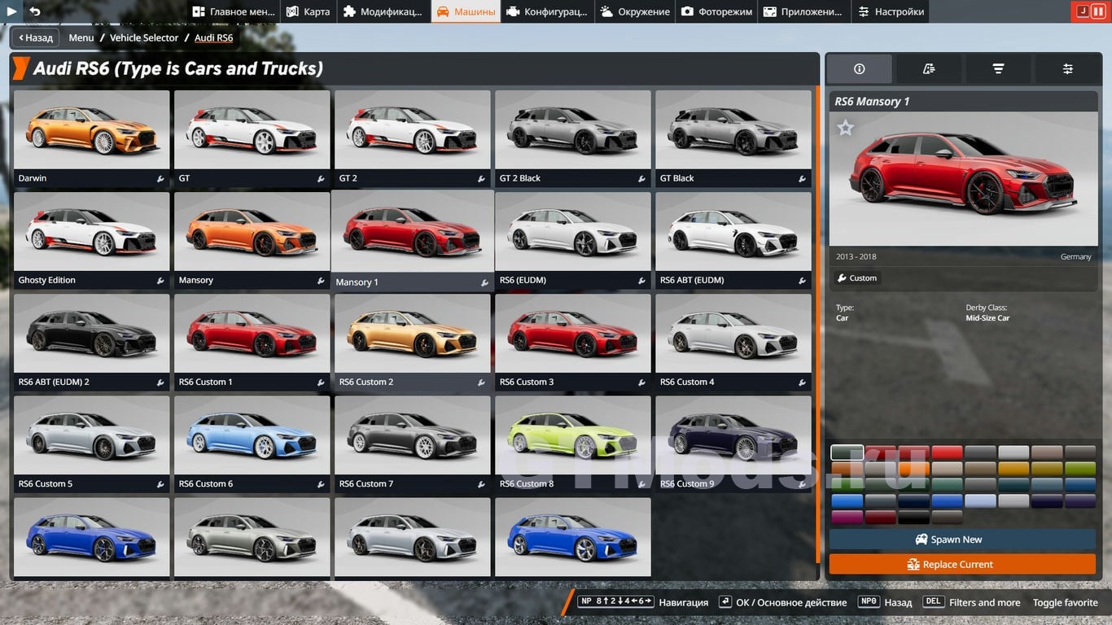1112x625 pixels.
Task: Go back with the Назад button
Action: [34, 37]
